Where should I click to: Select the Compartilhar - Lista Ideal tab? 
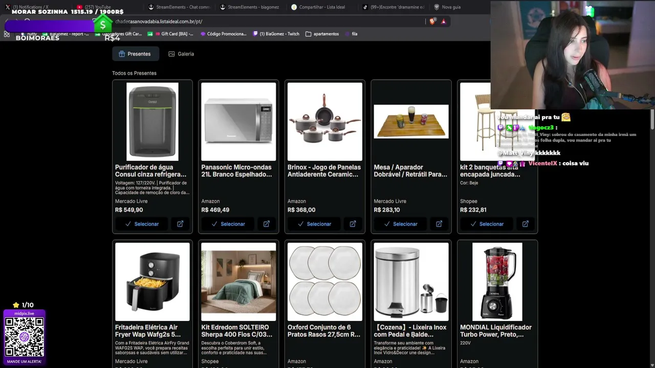(x=322, y=7)
